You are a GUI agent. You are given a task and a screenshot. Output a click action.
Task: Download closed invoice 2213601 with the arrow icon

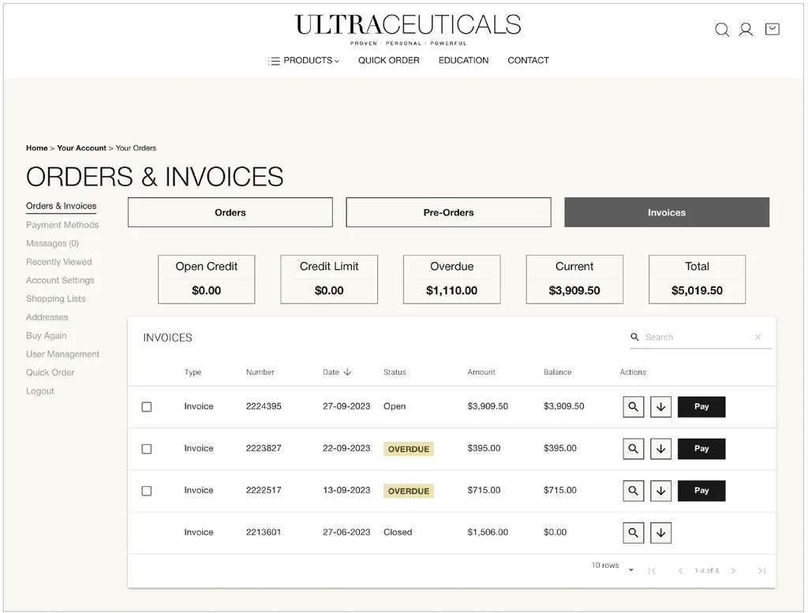pos(660,533)
